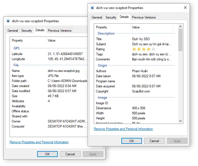
Task: Click OK in the back Properties window
Action: pos(47,154)
